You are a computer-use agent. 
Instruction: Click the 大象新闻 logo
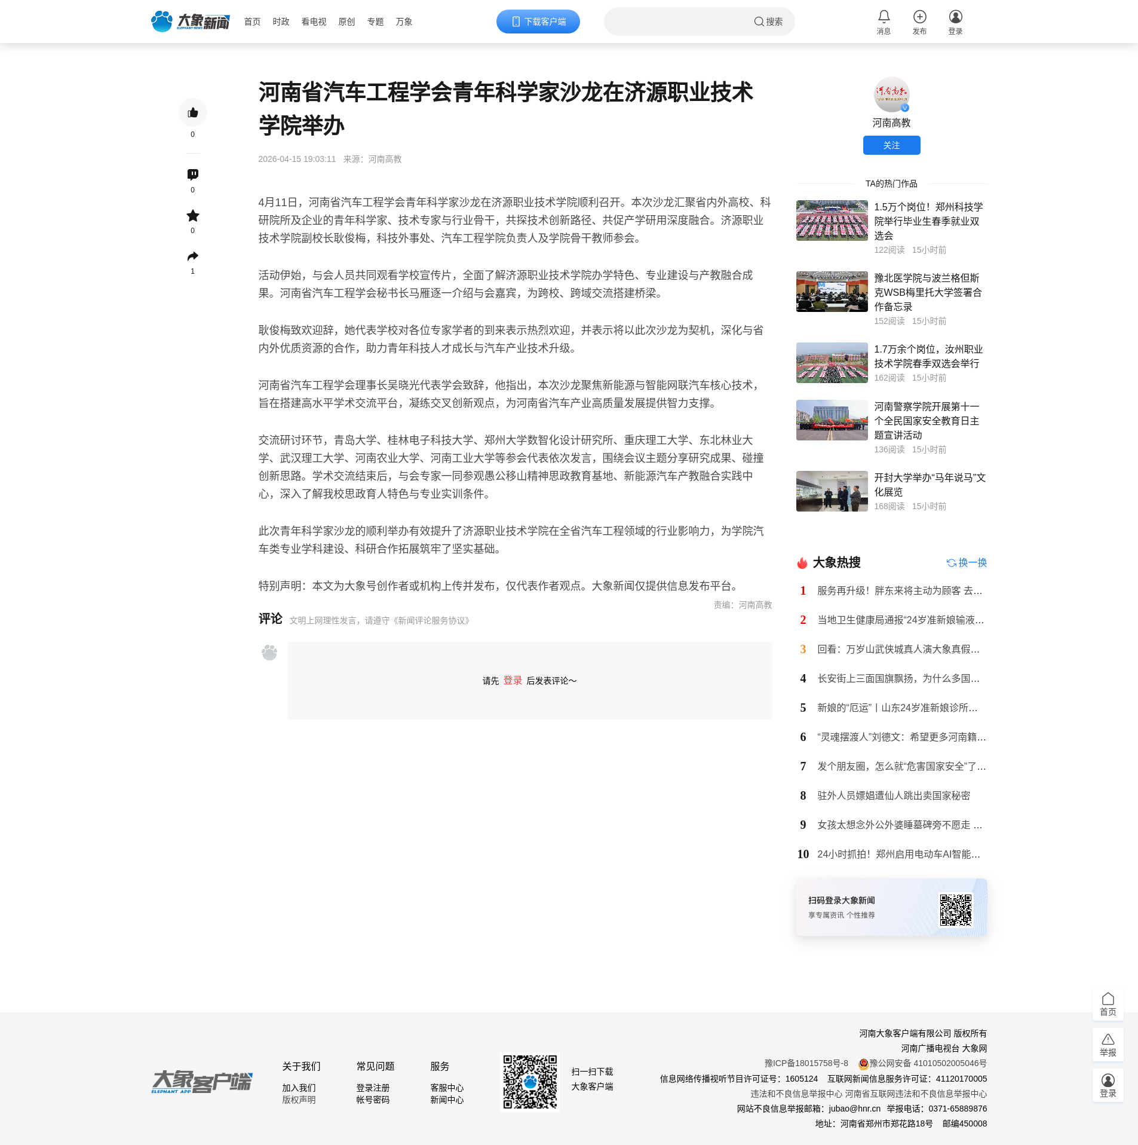coord(190,22)
